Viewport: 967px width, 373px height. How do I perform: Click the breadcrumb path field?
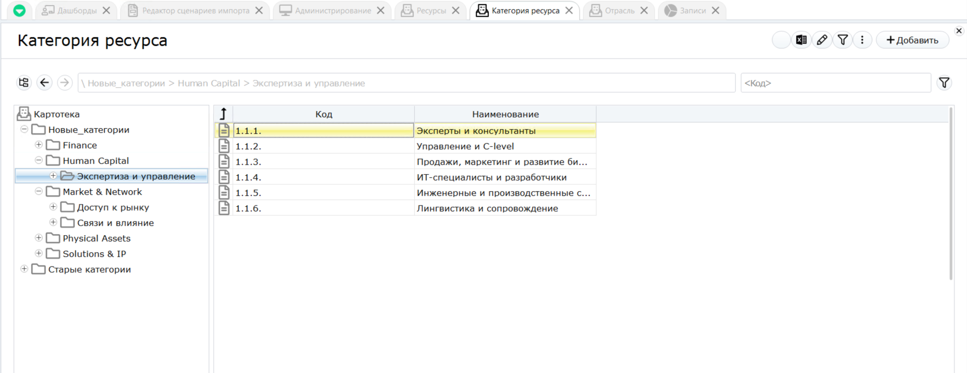click(406, 83)
